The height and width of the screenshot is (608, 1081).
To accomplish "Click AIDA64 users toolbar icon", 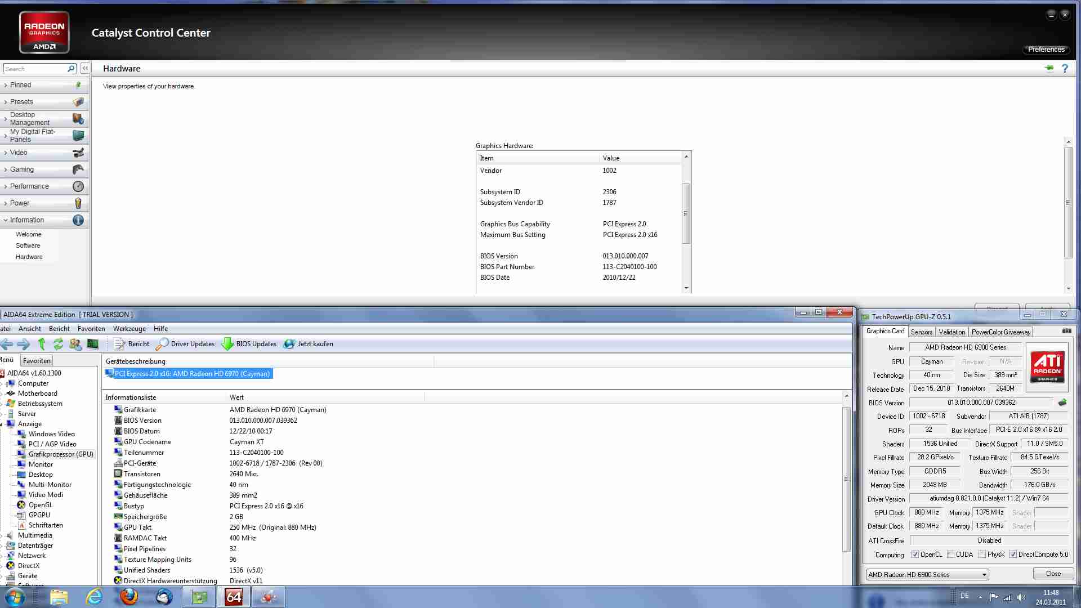I will point(75,344).
